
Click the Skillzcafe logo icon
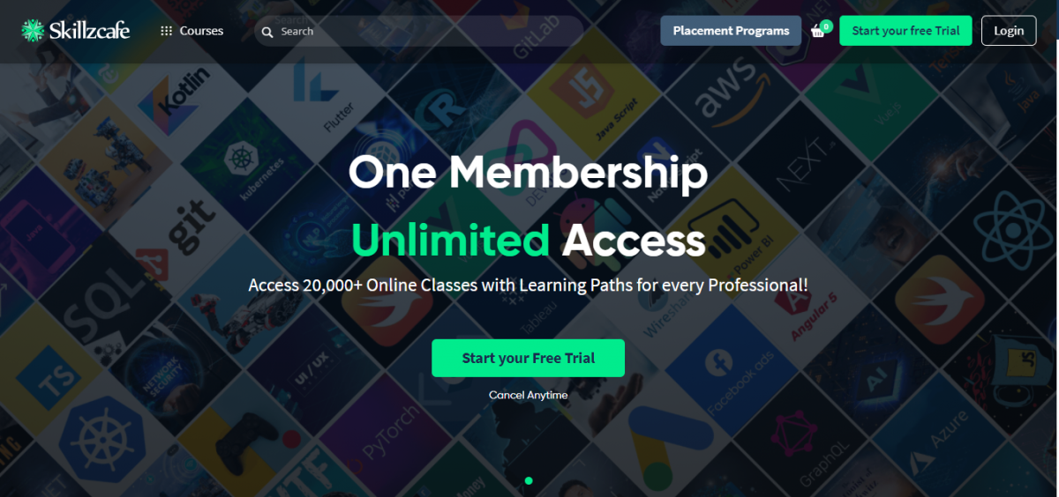[32, 31]
